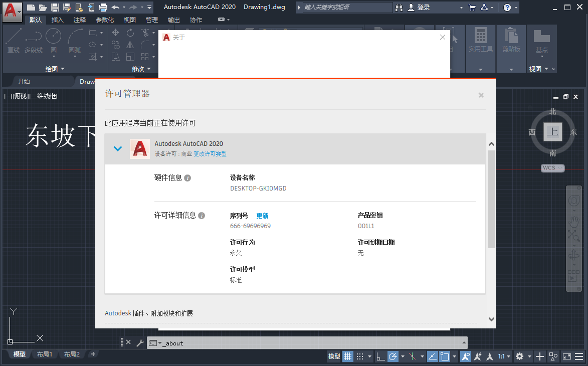Collapse the Autodesk AutoCAD 2020 license details chevron

click(x=118, y=148)
